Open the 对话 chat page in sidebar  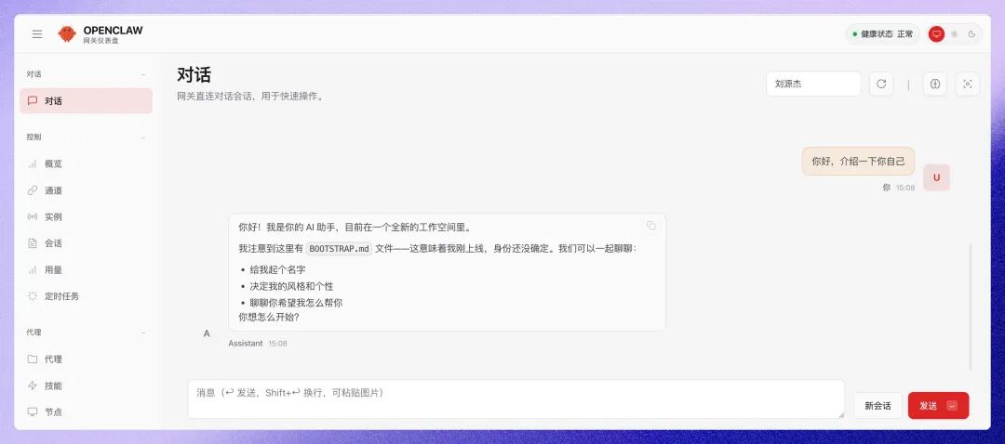(86, 101)
